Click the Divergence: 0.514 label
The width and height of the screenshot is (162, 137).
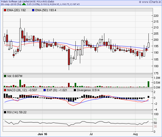(88, 90)
